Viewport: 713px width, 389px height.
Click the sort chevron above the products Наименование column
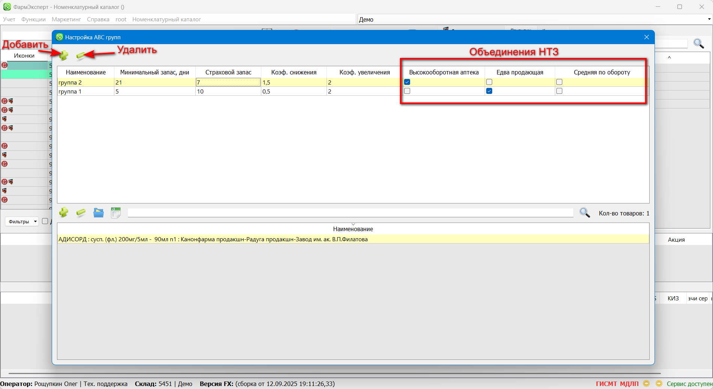click(353, 224)
